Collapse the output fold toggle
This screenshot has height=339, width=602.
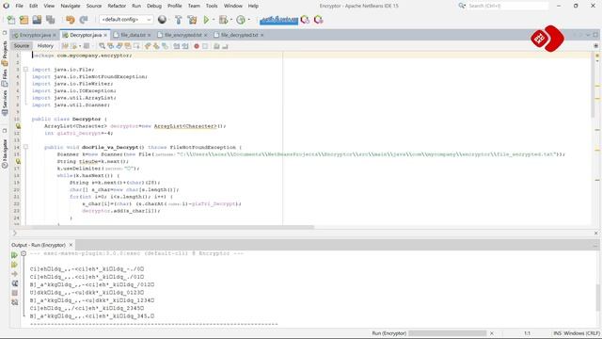pos(24,253)
